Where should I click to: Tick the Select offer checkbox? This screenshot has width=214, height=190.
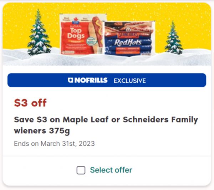81,170
